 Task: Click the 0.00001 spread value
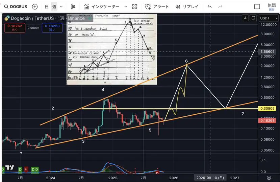click(x=33, y=28)
